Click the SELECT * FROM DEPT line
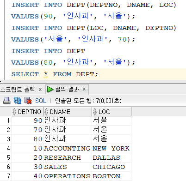186x181 pixels. point(55,74)
